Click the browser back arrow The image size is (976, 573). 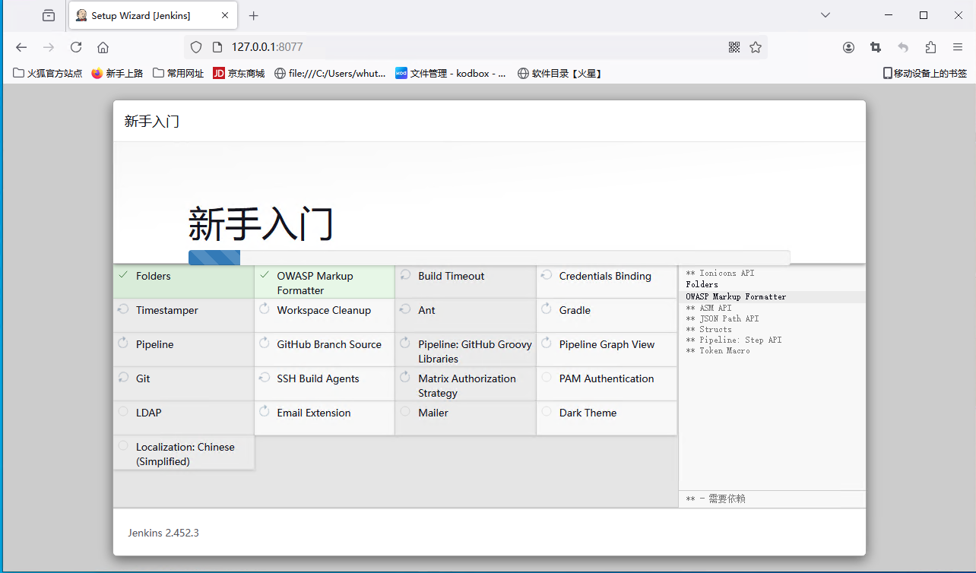pos(21,47)
